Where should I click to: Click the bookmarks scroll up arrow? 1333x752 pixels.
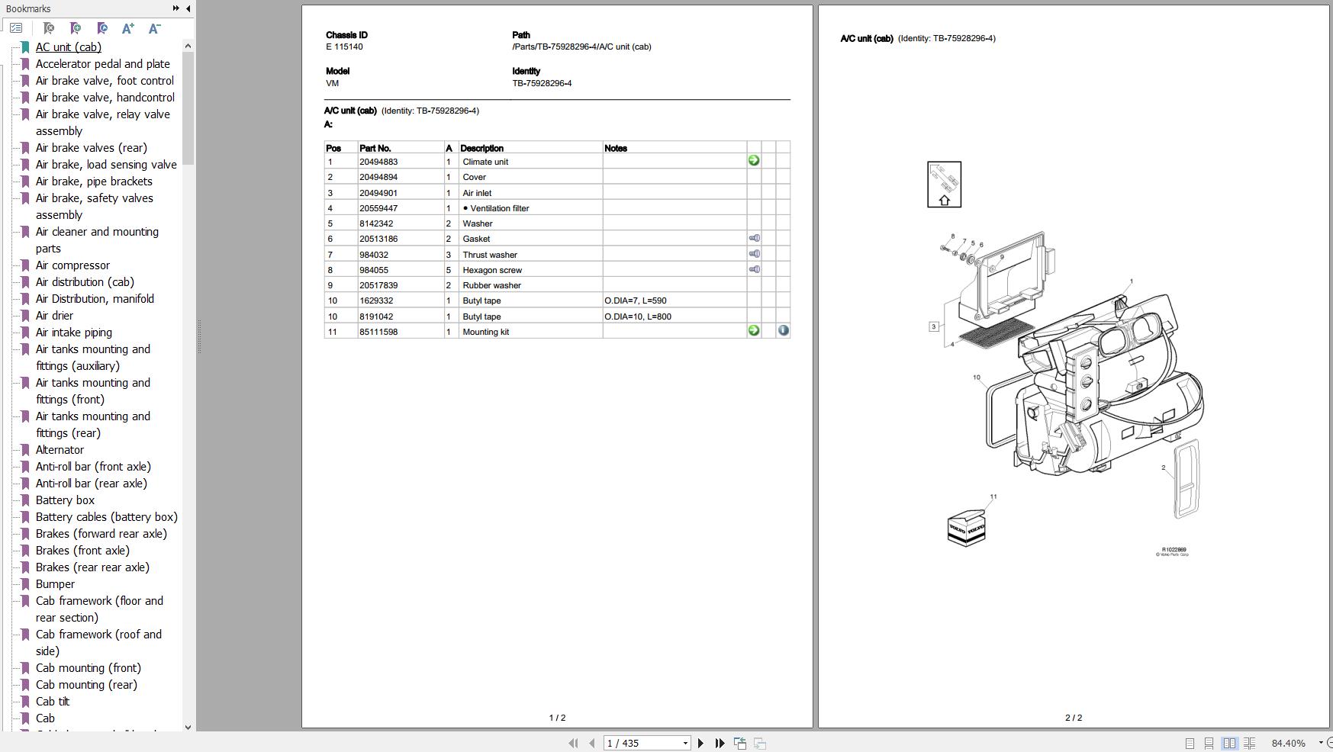pos(188,46)
